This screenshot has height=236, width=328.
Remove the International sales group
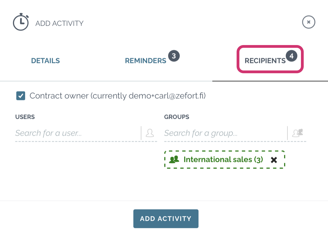274,160
